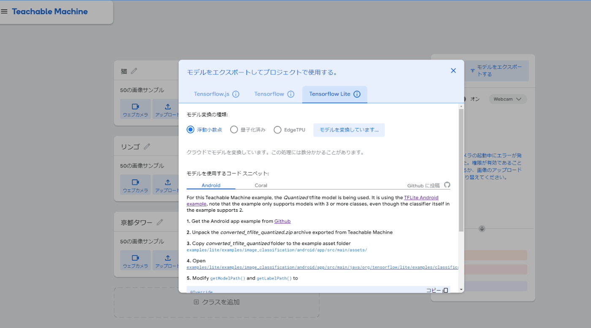591x328 pixels.
Task: Select the 浮動小数点 radio option
Action: pos(190,130)
